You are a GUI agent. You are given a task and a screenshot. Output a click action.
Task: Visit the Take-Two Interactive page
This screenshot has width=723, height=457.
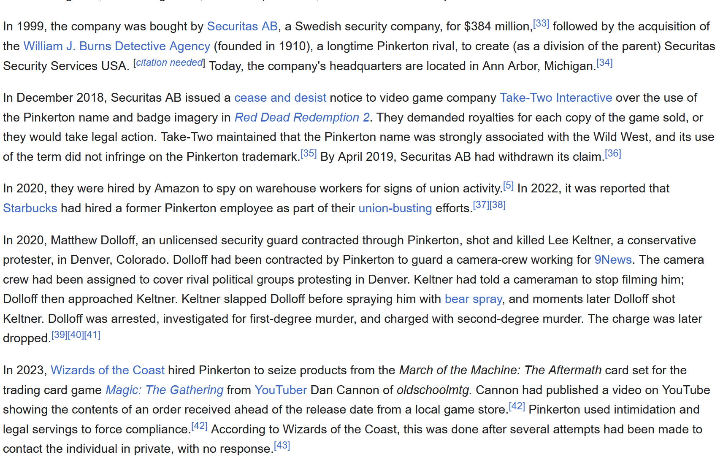(556, 97)
